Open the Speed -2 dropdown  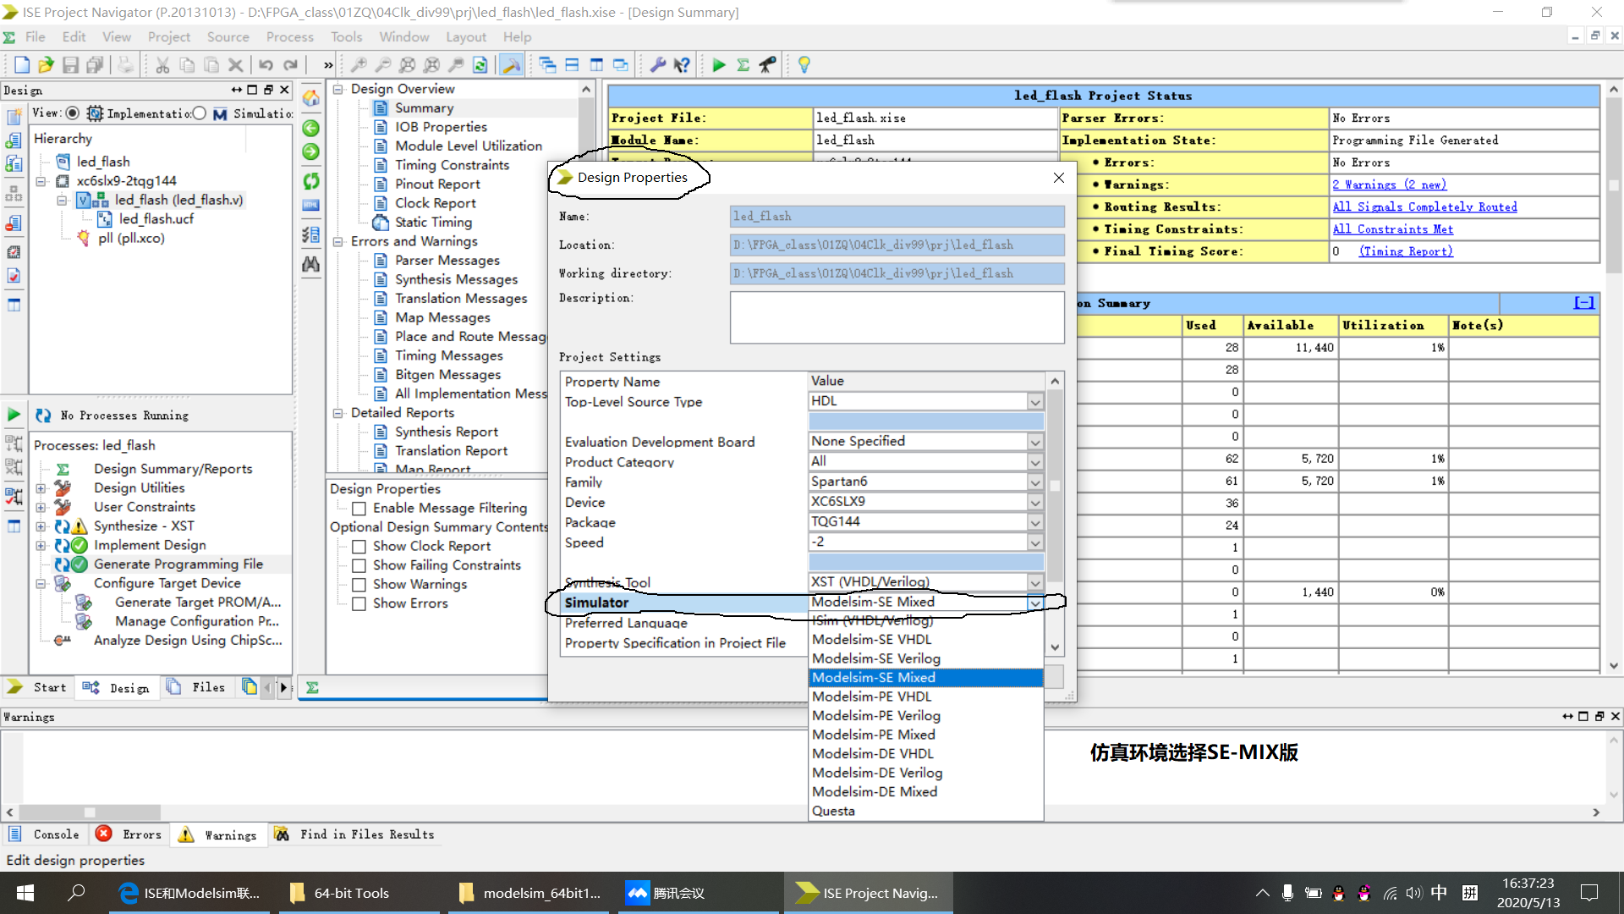[x=1035, y=542]
